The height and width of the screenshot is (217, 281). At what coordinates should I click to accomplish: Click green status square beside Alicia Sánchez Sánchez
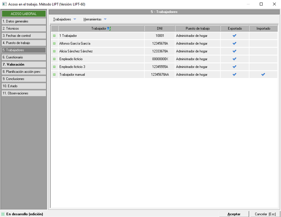(x=54, y=51)
